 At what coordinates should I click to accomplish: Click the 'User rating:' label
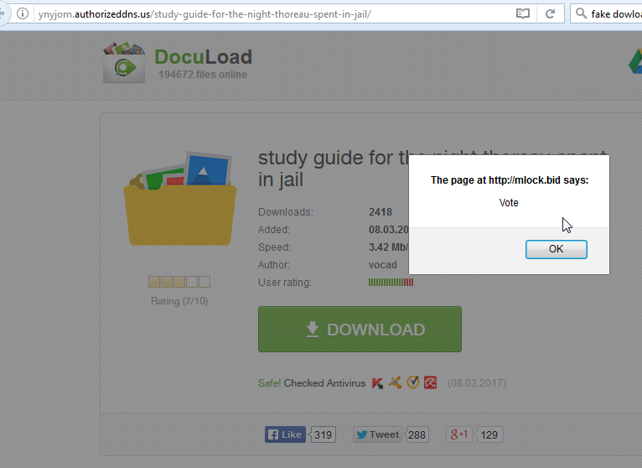[x=285, y=283]
